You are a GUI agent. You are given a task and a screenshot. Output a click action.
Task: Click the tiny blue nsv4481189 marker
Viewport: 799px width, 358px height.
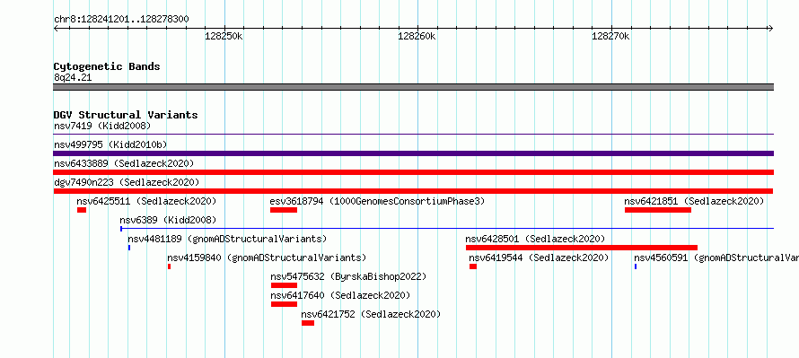pyautogui.click(x=129, y=248)
